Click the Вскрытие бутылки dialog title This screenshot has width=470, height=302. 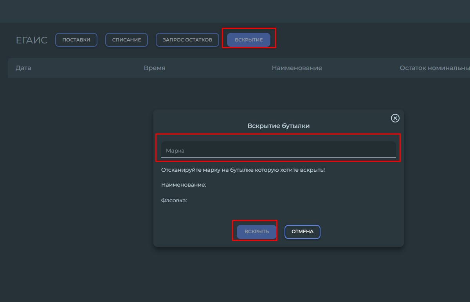point(278,126)
